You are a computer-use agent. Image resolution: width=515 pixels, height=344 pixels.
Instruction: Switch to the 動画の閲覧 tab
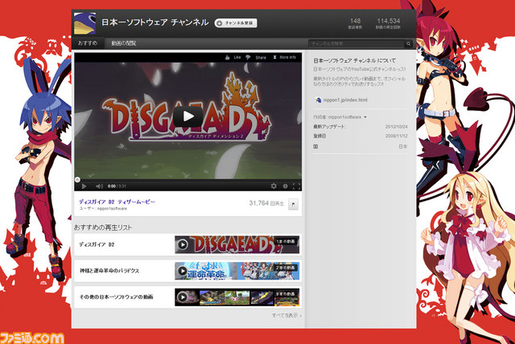coord(123,43)
